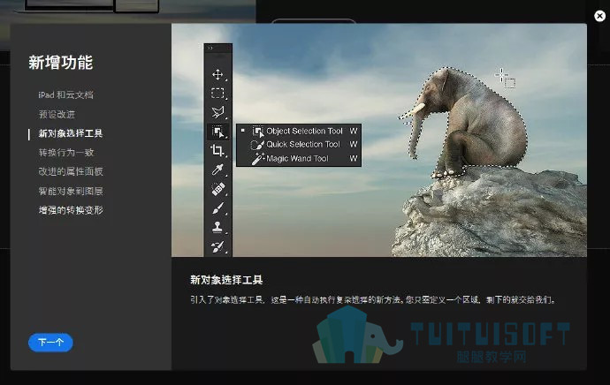Select the Healing Brush bandage icon

217,189
